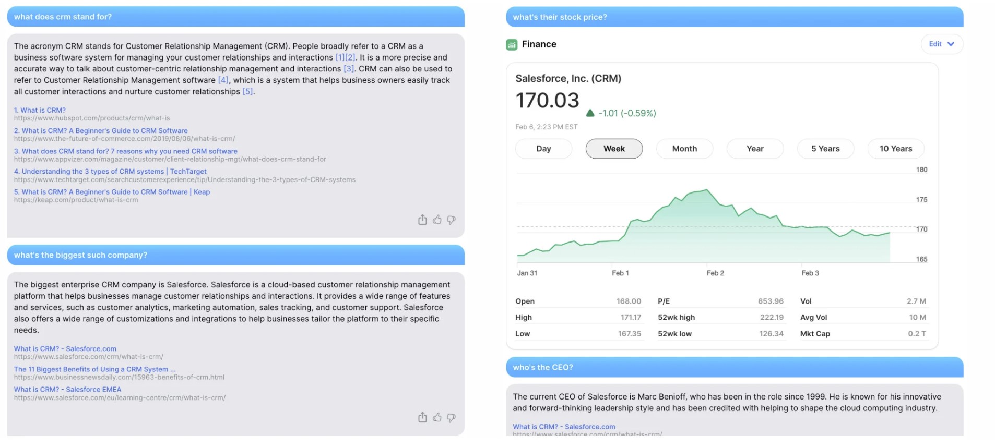Switch chart to Year range
995x447 pixels.
[755, 149]
